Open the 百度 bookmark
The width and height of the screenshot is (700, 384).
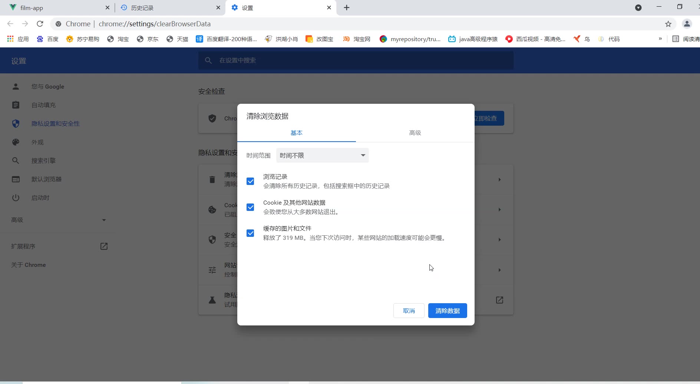click(x=47, y=39)
